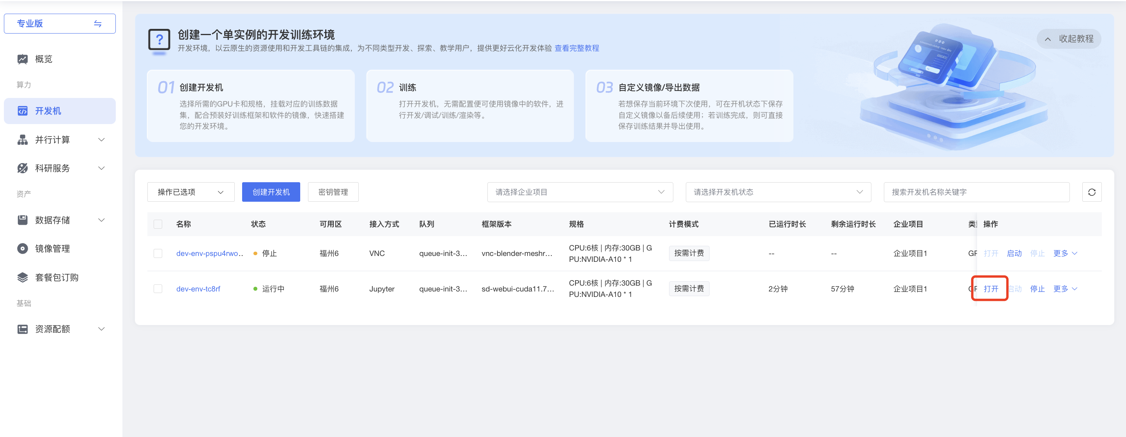Open 更多 menu for dev-env-tc8rf
Image resolution: width=1126 pixels, height=437 pixels.
pos(1065,289)
